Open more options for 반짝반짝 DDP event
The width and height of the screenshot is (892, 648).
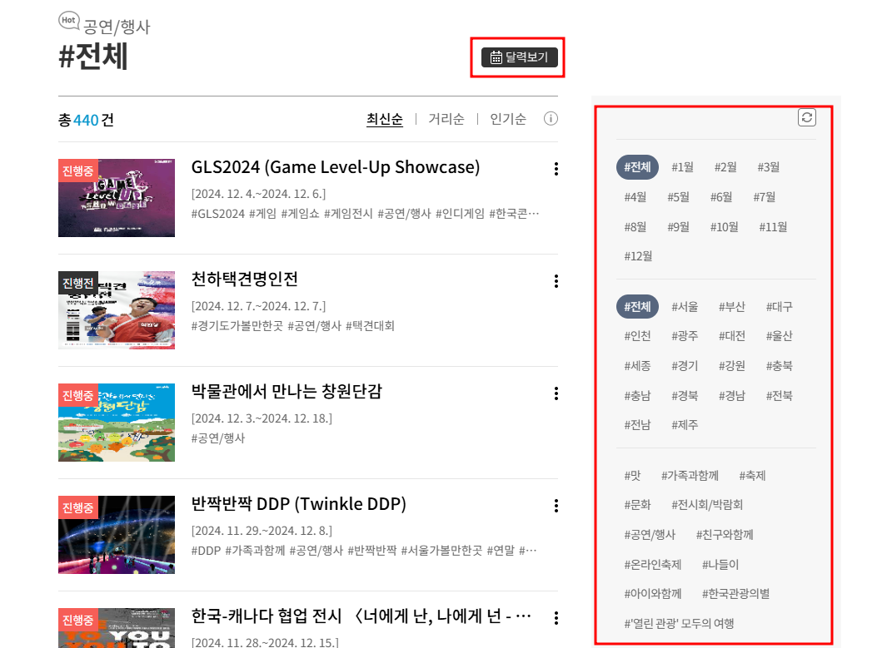(x=556, y=506)
